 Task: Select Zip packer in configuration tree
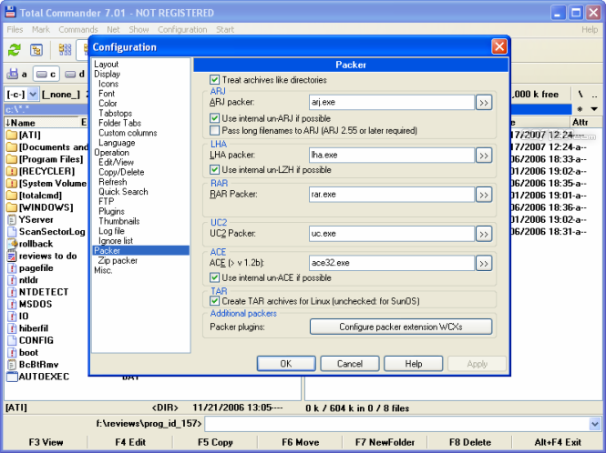tap(118, 261)
